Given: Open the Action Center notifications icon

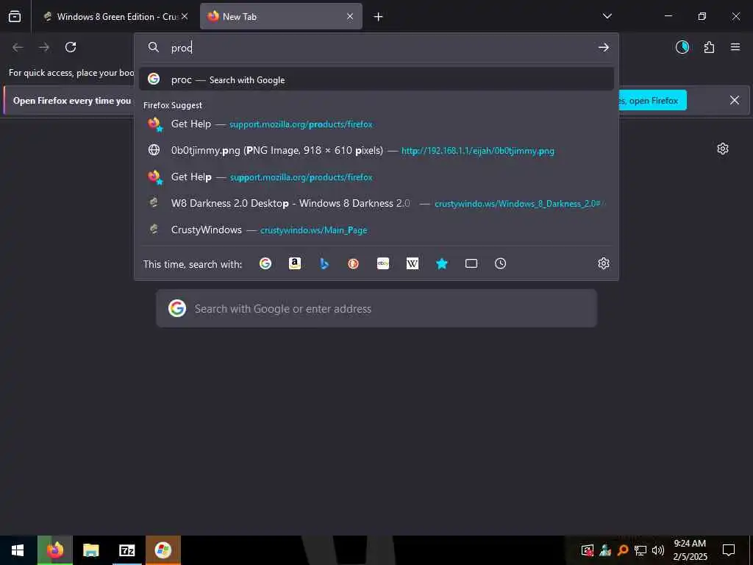Looking at the screenshot, I should (729, 550).
